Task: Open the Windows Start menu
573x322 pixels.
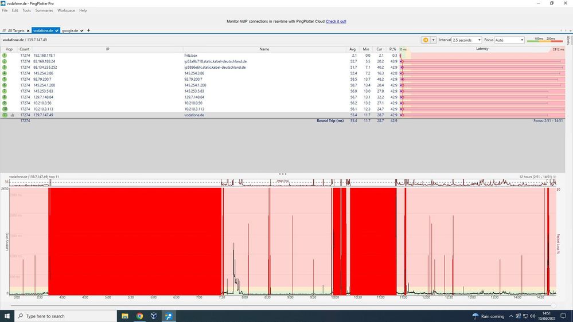Action: [7, 316]
